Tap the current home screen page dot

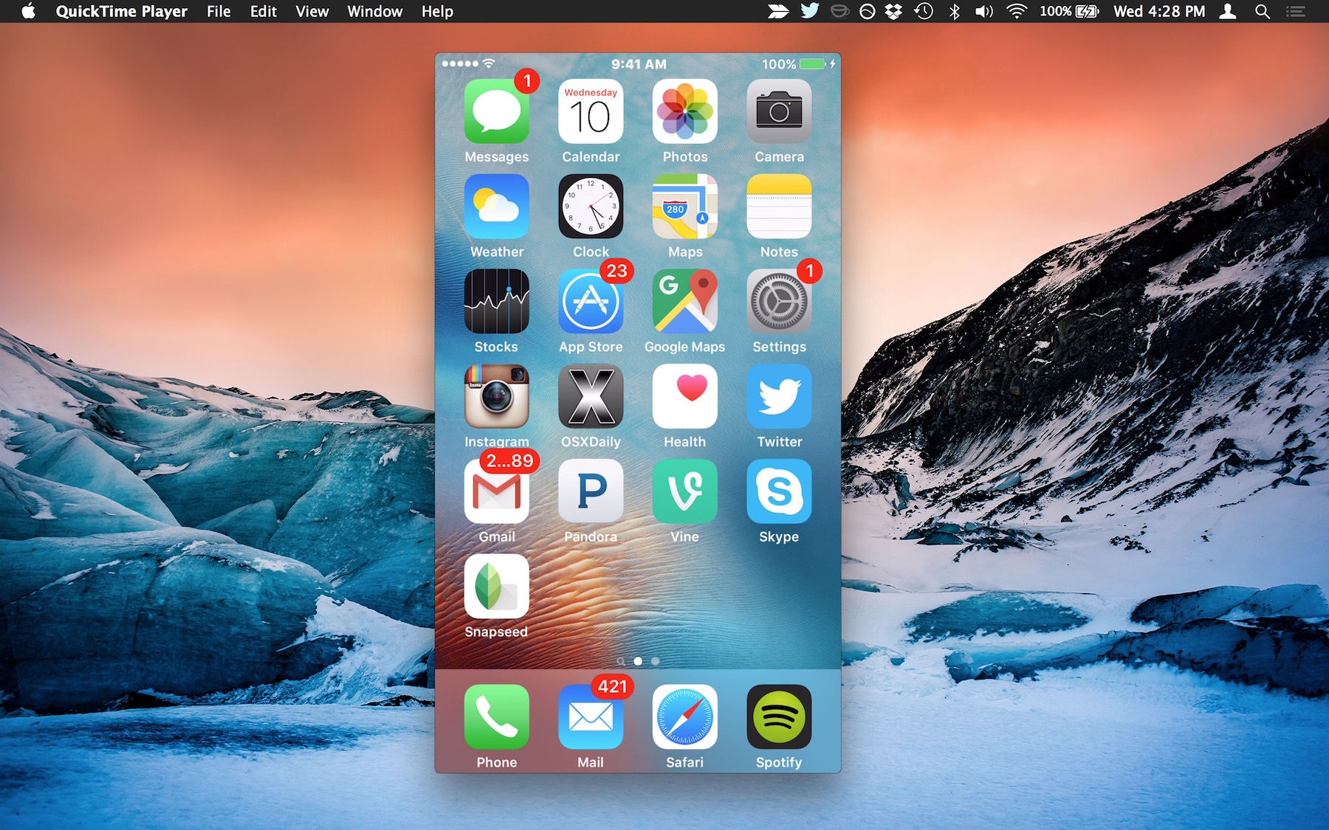click(x=638, y=661)
